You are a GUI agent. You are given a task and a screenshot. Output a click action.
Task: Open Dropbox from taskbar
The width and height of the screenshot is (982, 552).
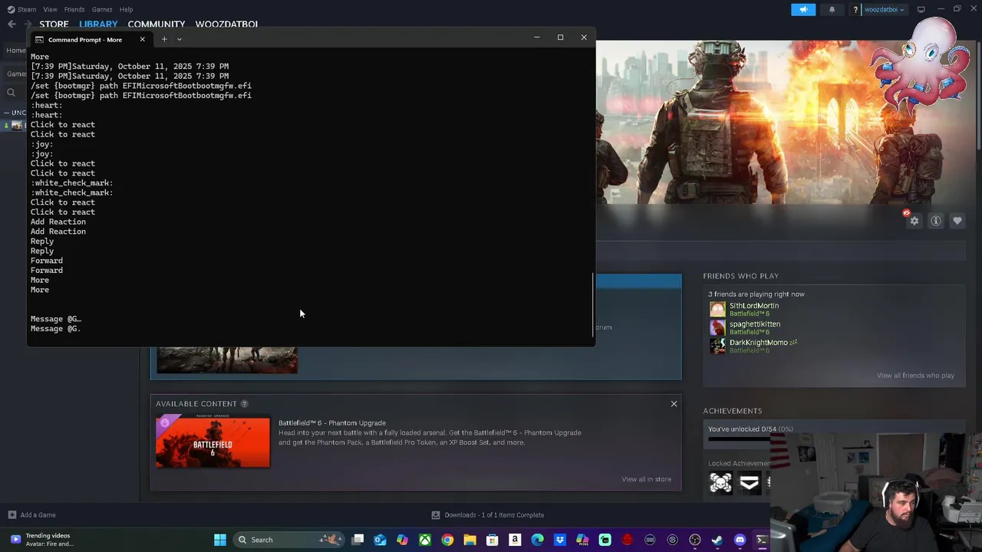[x=560, y=540]
